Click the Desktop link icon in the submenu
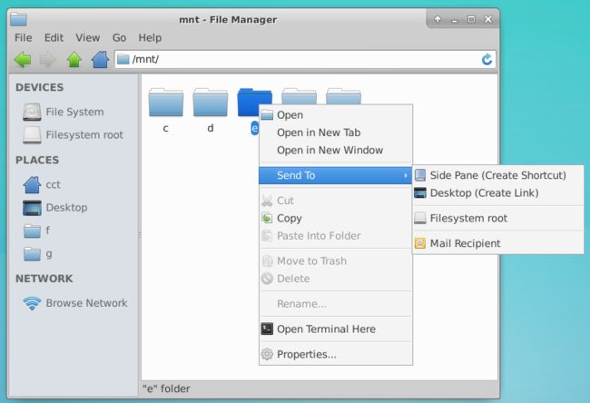This screenshot has width=590, height=403. (x=420, y=193)
